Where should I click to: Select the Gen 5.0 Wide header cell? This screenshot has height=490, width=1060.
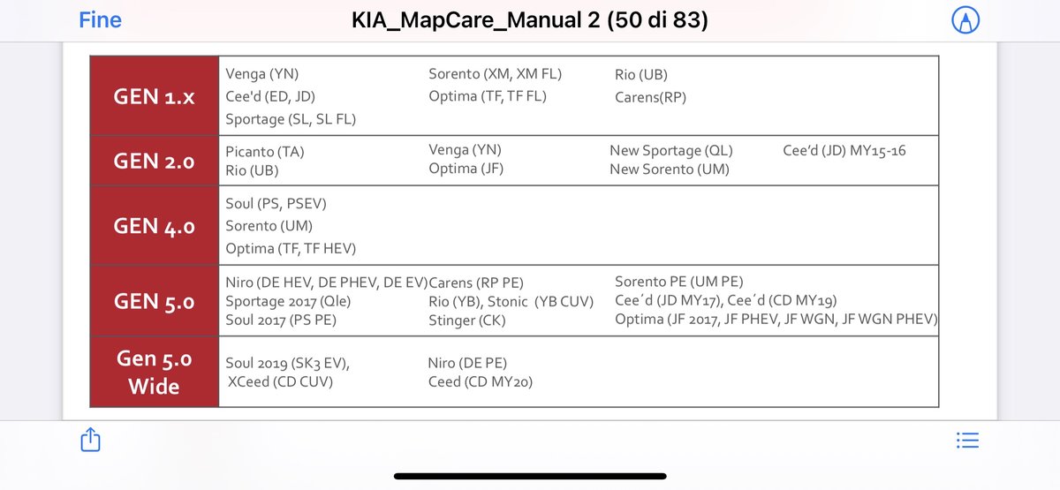[155, 372]
